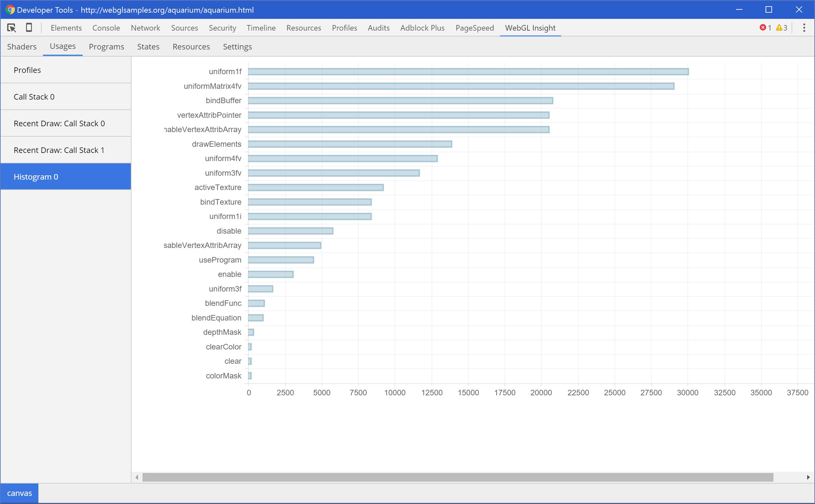Click the three-dot menu icon
Screen dimensions: 815x504
(x=805, y=27)
